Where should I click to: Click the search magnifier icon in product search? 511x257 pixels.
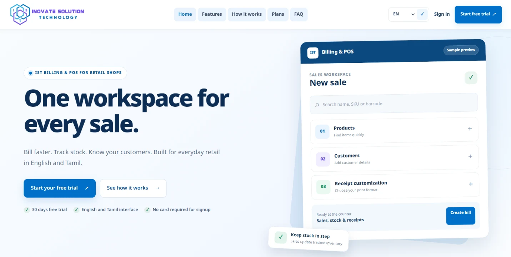click(x=317, y=105)
